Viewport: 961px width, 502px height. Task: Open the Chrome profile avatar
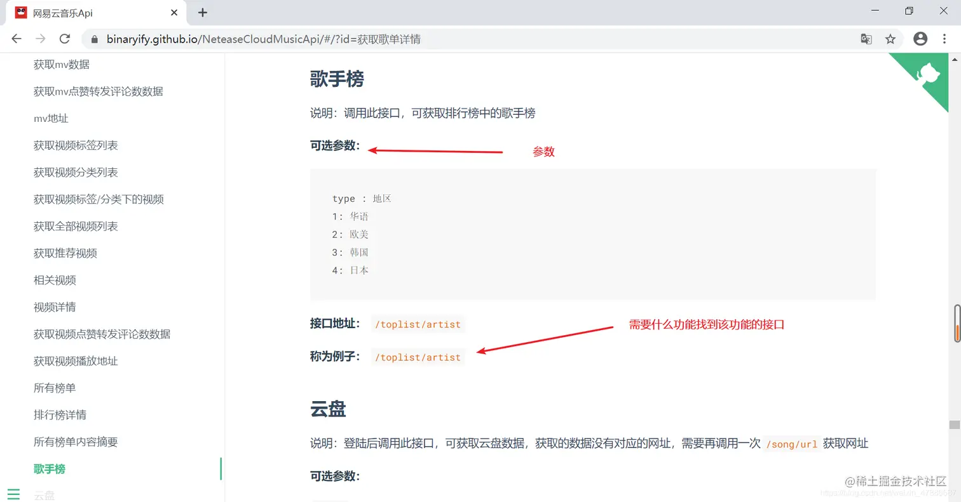pos(920,39)
